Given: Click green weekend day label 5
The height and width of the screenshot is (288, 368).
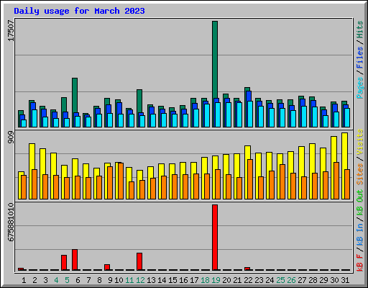Looking at the screenshot, I should click(67, 280).
